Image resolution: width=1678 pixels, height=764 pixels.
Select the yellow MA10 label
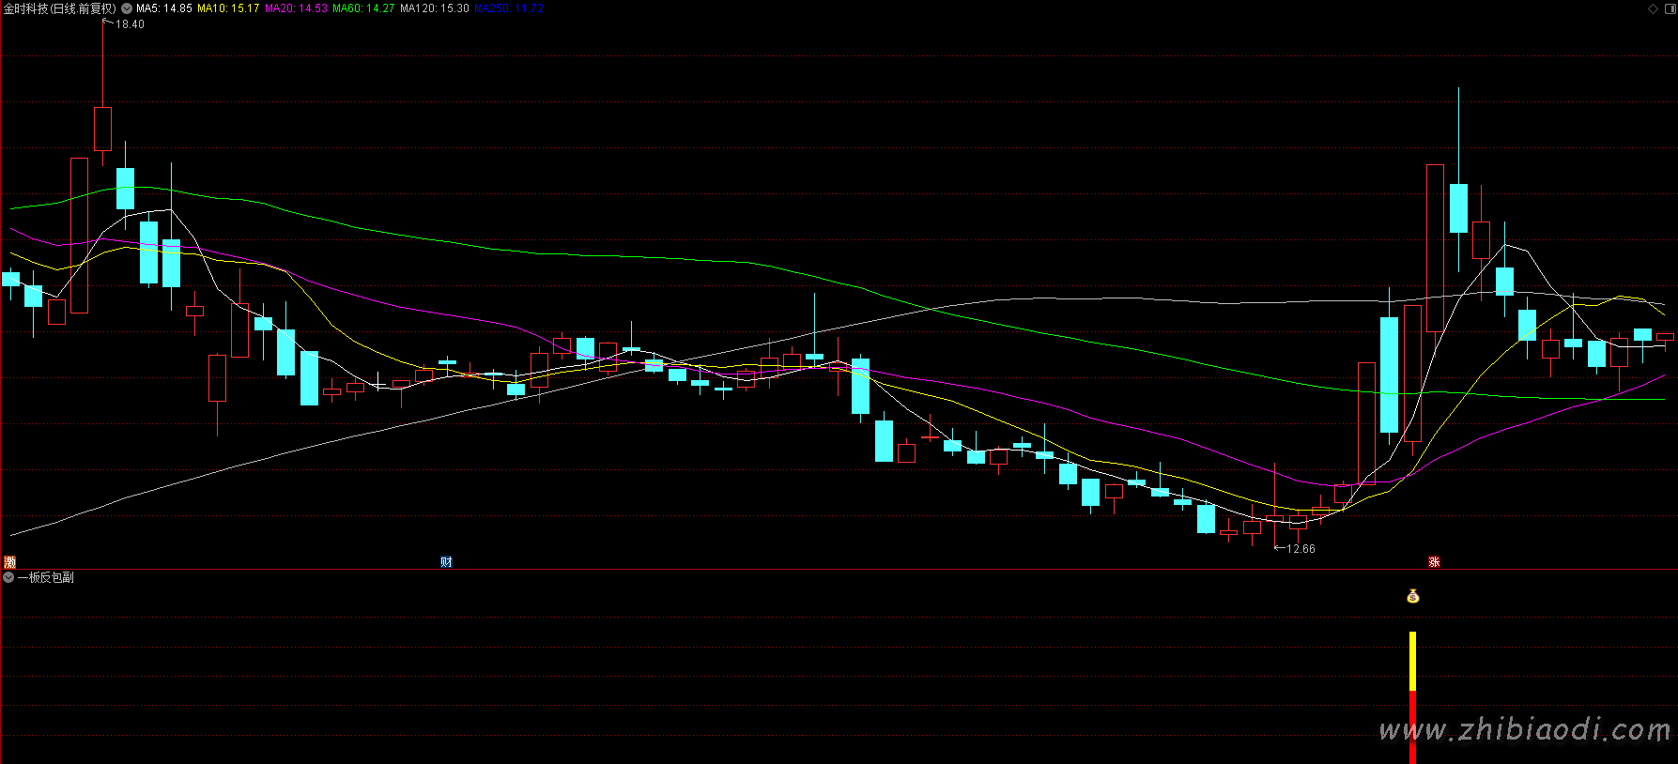click(228, 8)
